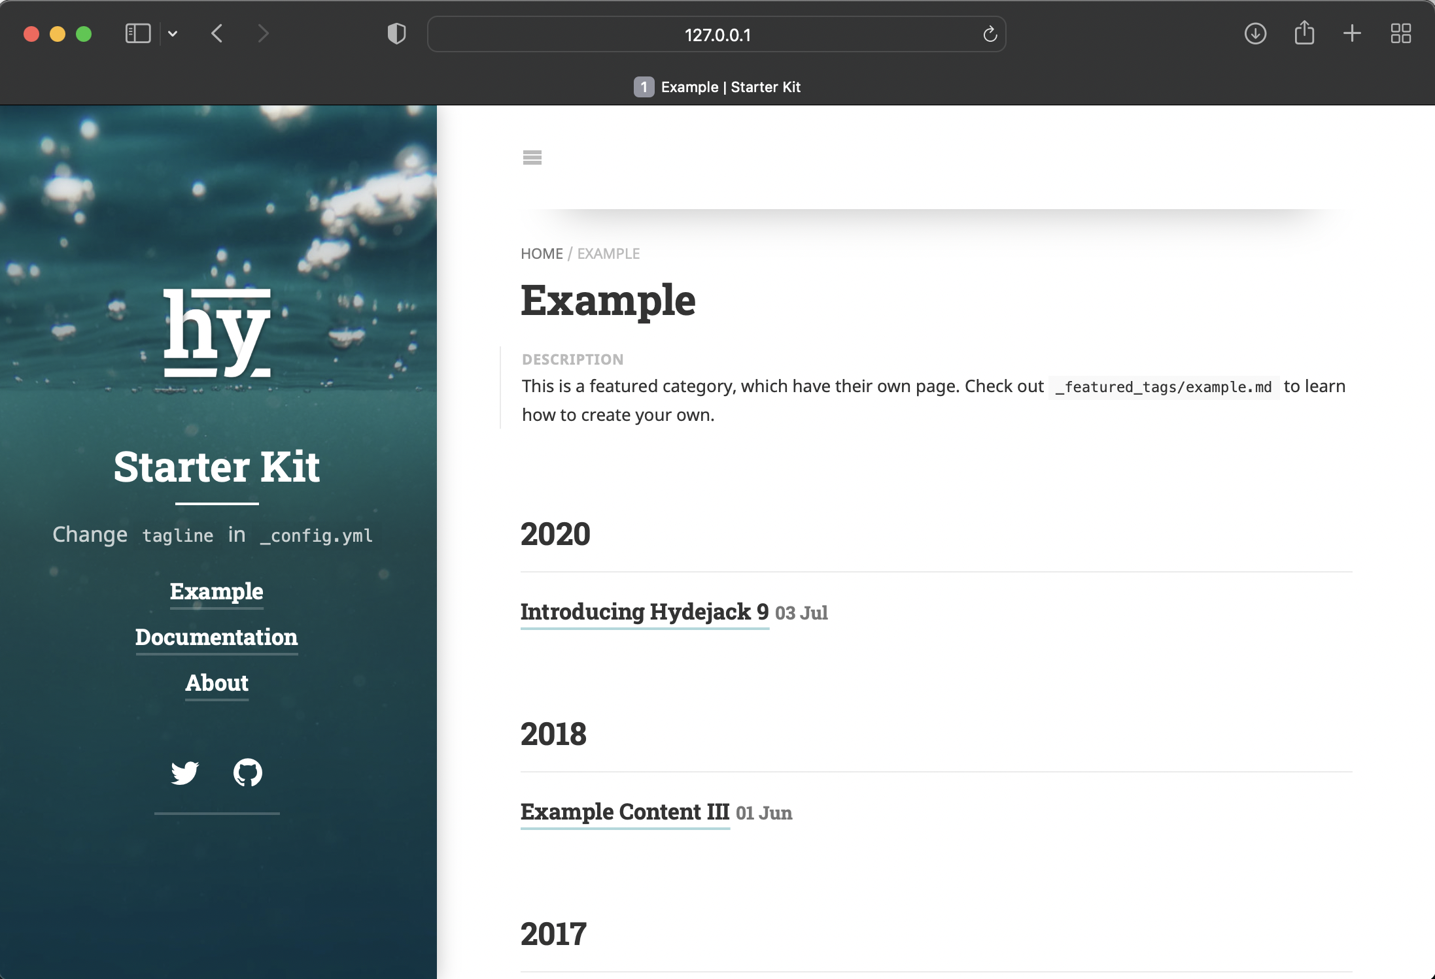Open the Documentation sidebar link
The image size is (1435, 979).
[x=216, y=637]
